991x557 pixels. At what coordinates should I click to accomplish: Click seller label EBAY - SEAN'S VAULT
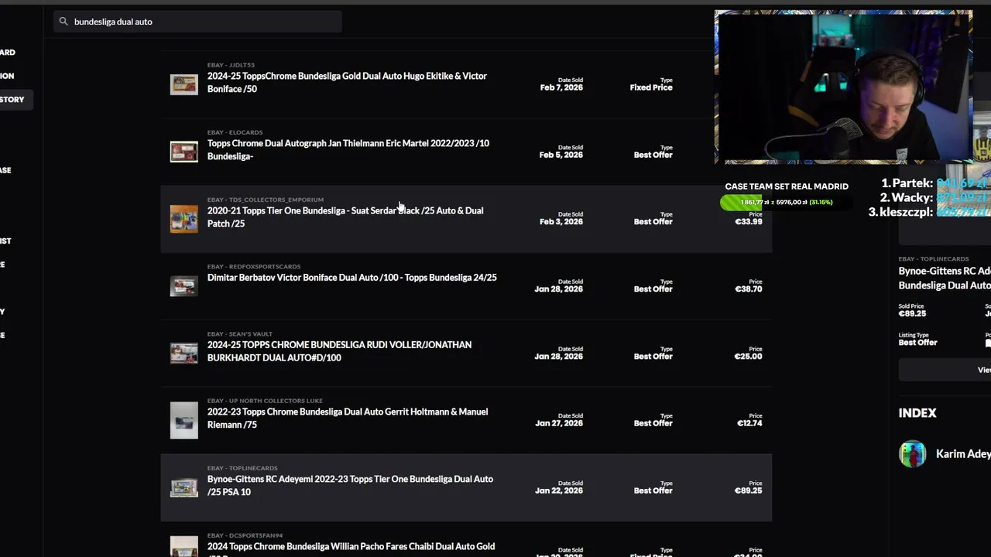[240, 334]
